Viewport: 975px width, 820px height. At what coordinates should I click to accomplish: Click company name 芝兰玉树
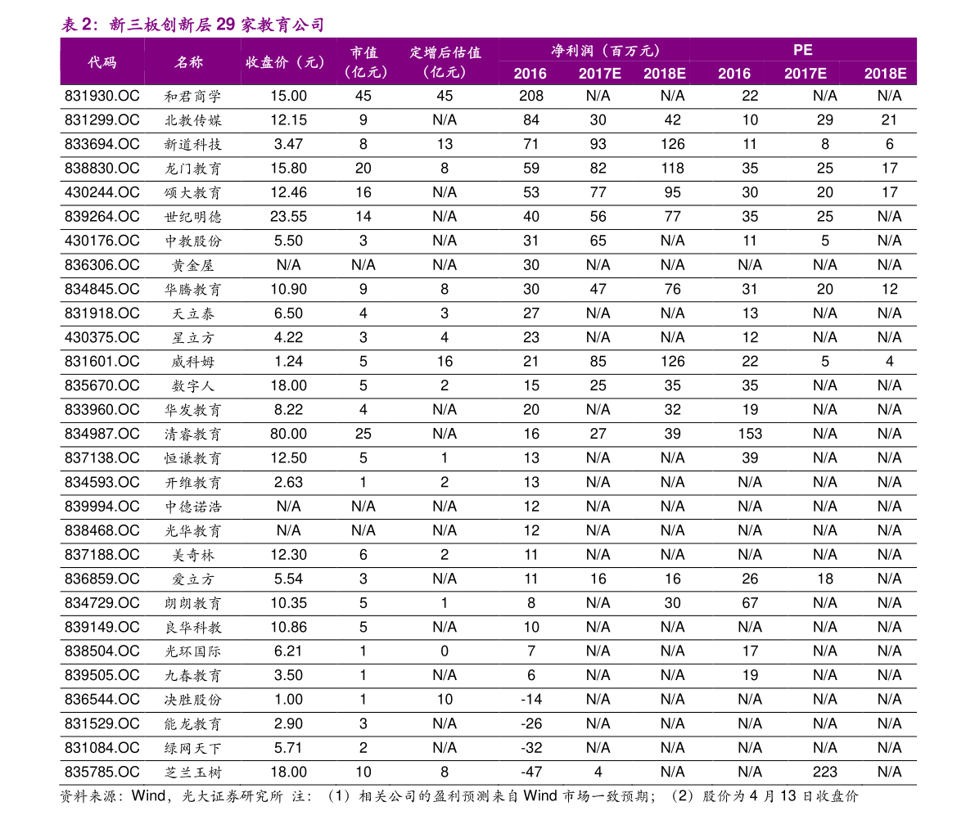click(192, 773)
